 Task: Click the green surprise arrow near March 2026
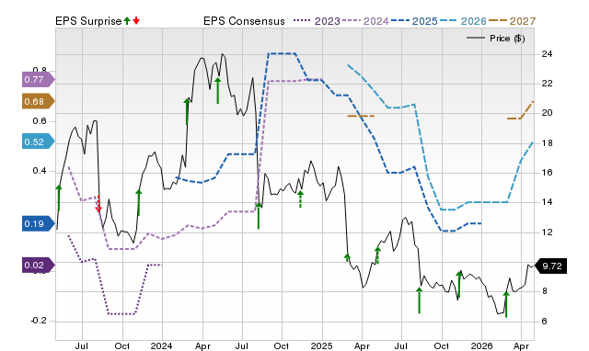point(506,304)
